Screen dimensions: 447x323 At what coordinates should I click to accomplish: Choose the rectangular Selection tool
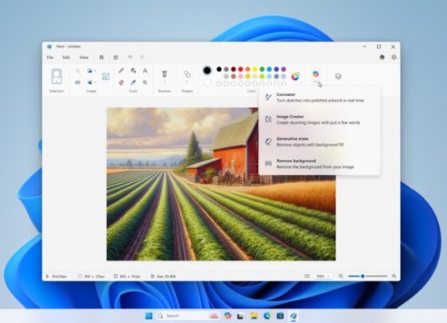[x=57, y=76]
